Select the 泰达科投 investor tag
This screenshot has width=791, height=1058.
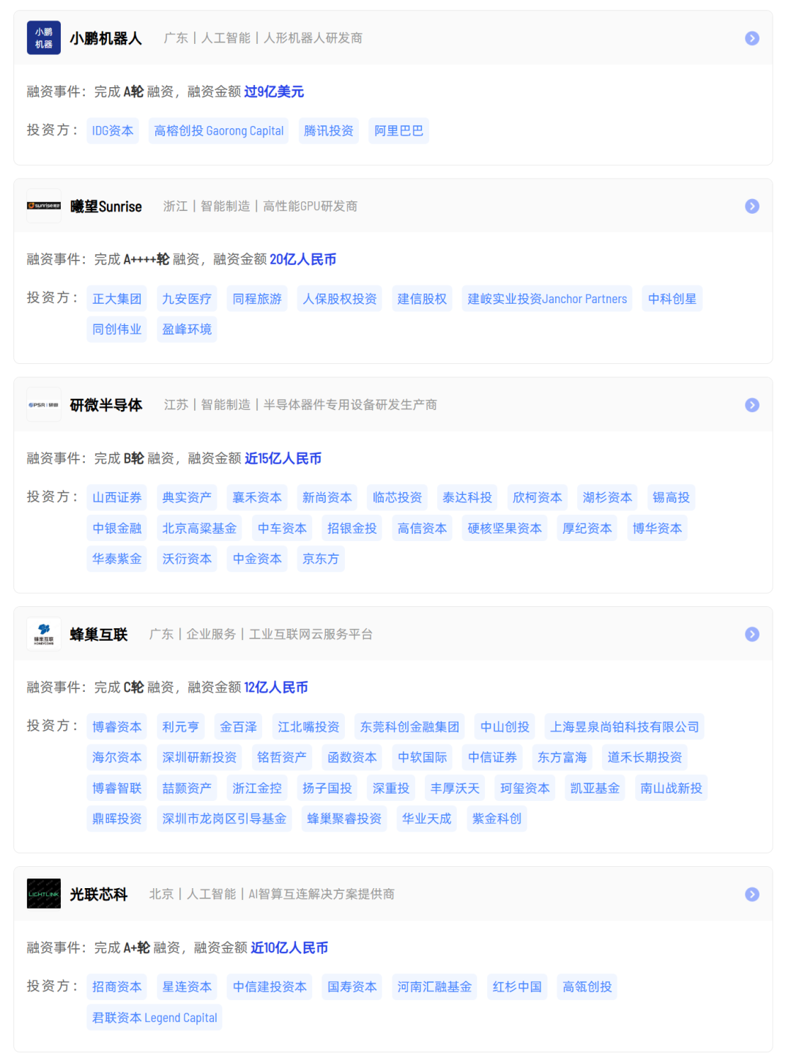[467, 498]
